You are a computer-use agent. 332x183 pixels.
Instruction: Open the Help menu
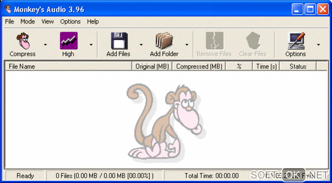coord(93,21)
